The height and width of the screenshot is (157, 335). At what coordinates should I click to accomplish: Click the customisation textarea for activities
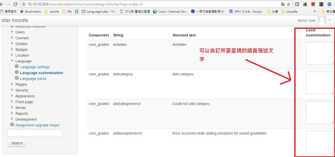(x=320, y=53)
